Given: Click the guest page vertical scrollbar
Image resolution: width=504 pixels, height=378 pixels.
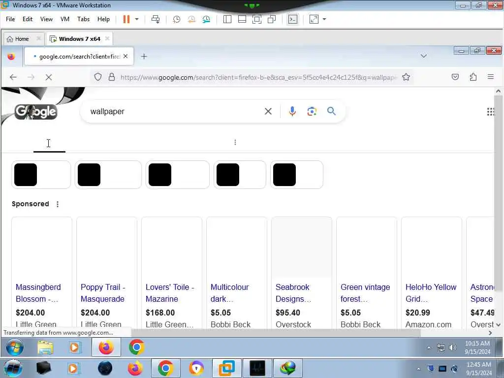Looking at the screenshot, I should point(498,193).
